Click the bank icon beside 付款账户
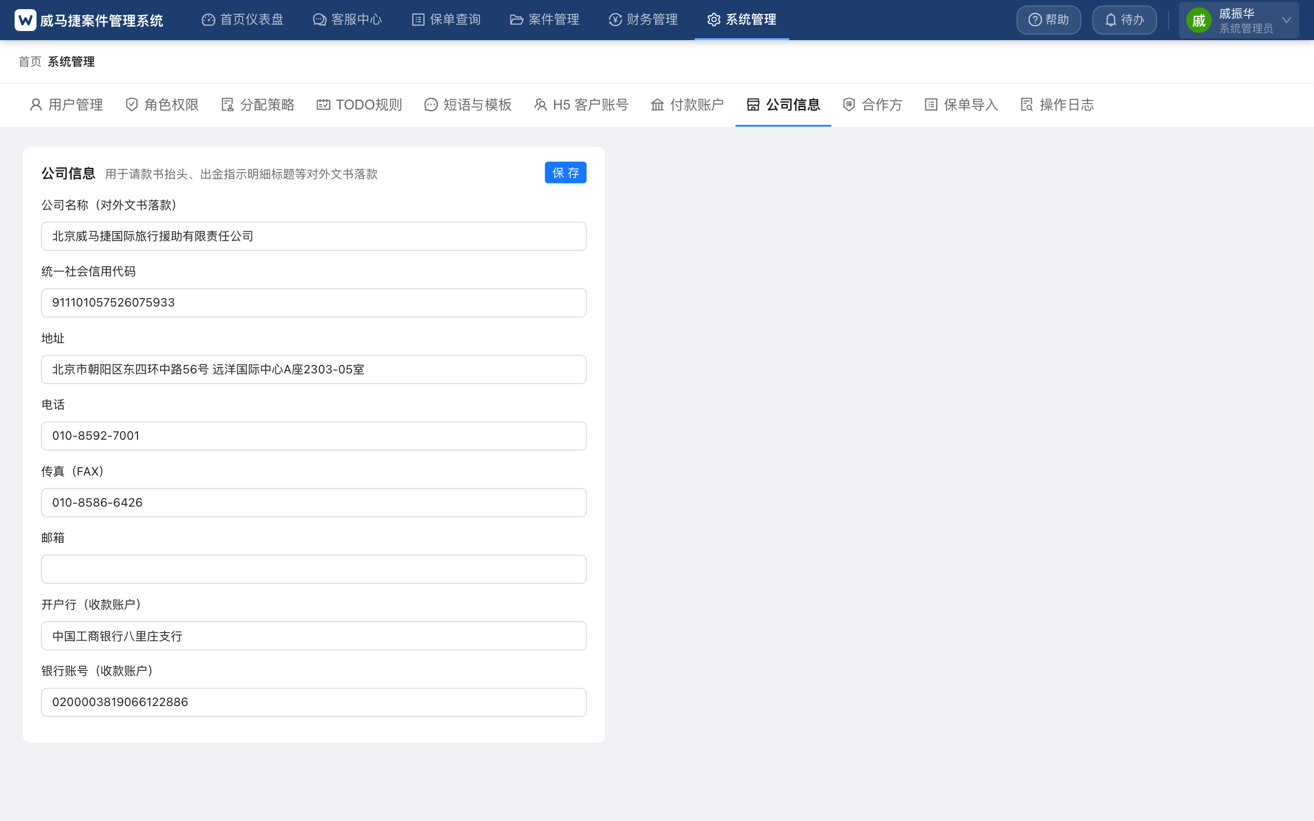1314x821 pixels. 658,105
